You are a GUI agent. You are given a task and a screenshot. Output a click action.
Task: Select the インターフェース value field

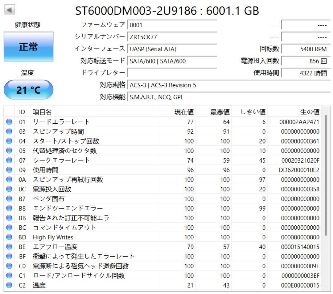point(173,49)
